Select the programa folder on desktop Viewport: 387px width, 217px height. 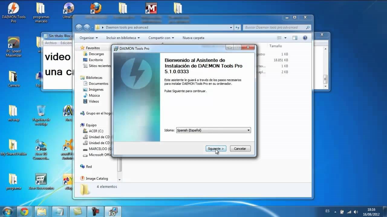tap(14, 182)
